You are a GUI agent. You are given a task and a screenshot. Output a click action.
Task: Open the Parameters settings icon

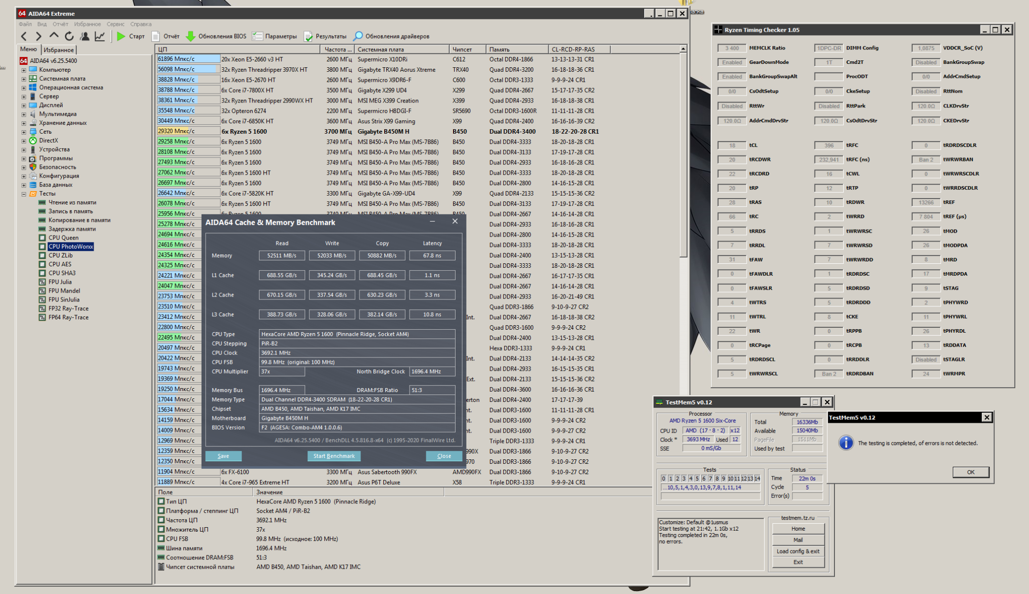coord(257,36)
